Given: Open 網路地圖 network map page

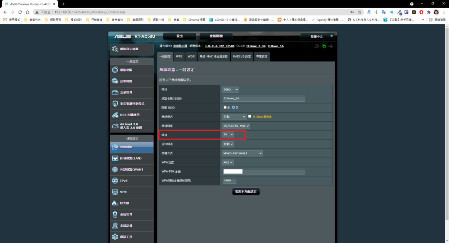Looking at the screenshot, I should [132, 70].
